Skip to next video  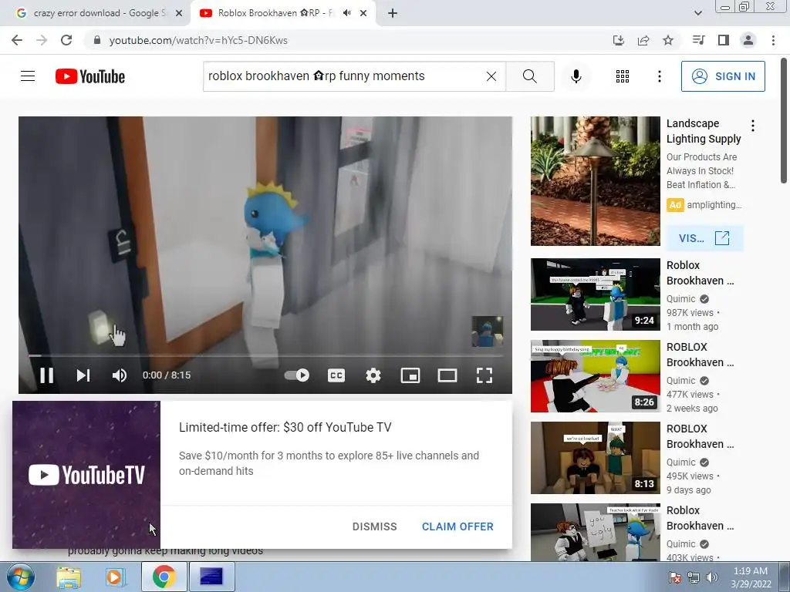click(x=83, y=375)
